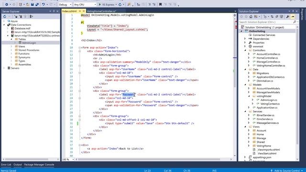Toggle the bookmark icon in the toolbar

click(161, 4)
